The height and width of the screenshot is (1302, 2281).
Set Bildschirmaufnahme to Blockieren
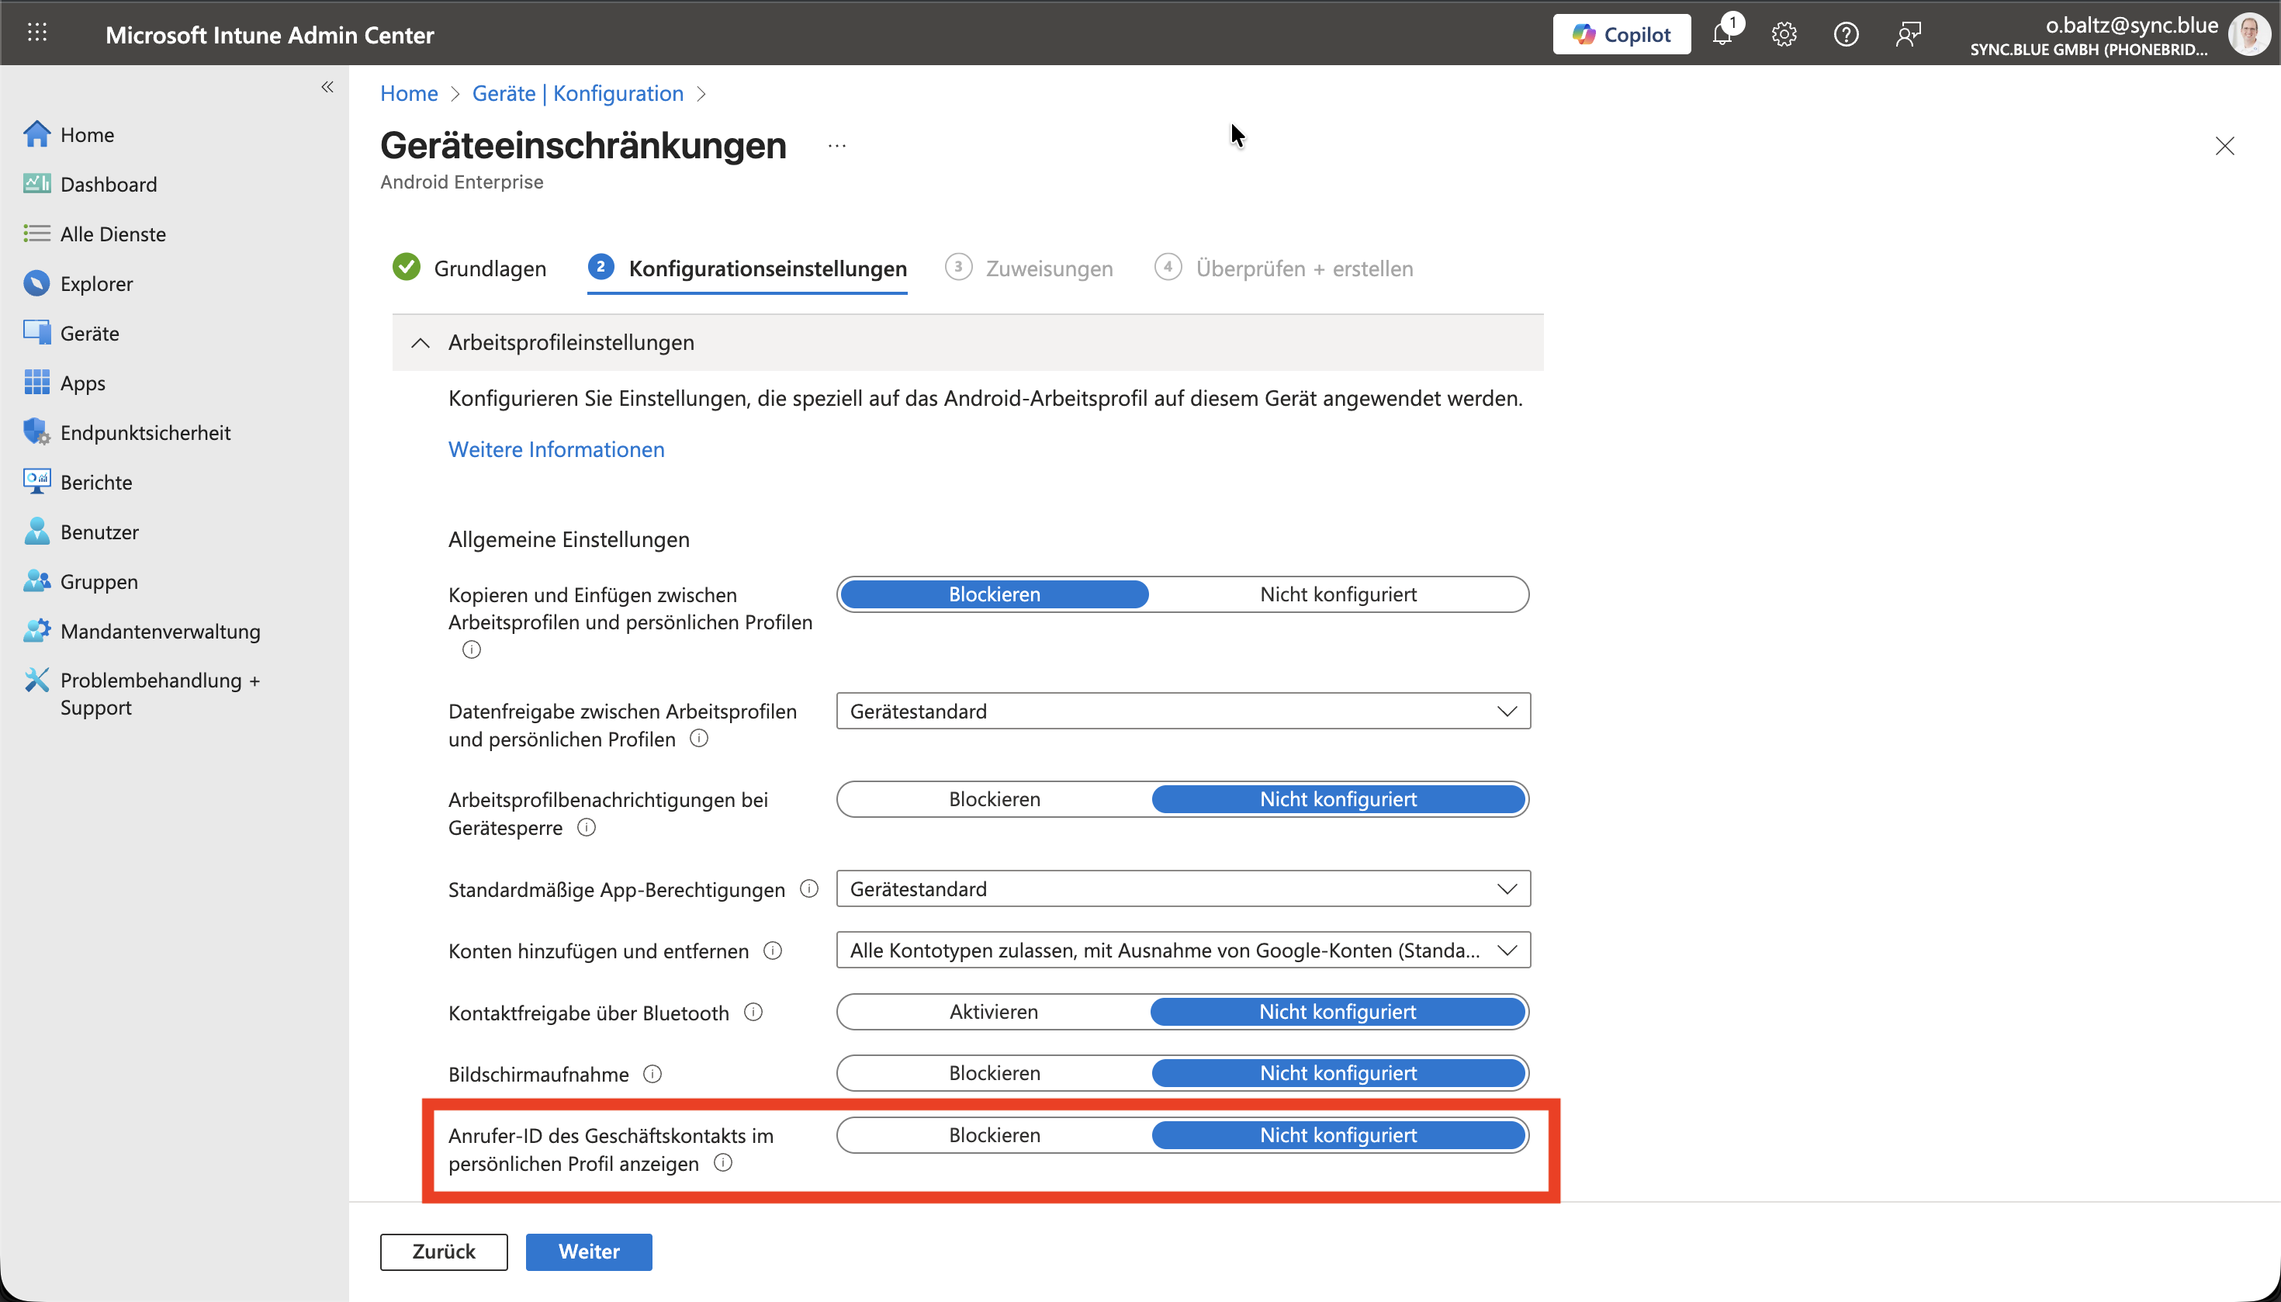pos(995,1073)
